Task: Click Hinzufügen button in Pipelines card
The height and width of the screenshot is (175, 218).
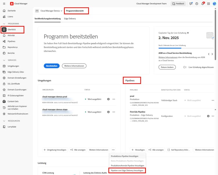Action: [x=138, y=150]
